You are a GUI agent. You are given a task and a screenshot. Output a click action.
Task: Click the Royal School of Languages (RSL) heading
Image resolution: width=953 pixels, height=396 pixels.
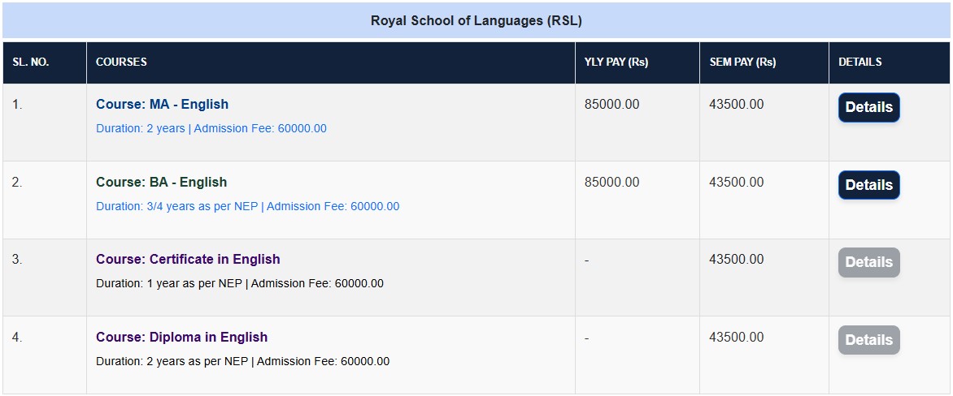tap(476, 20)
